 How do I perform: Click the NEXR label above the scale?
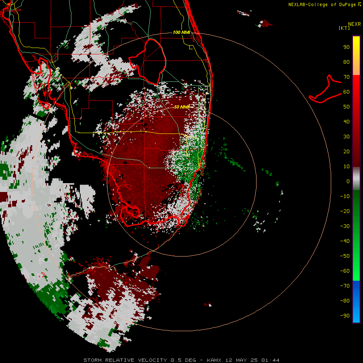coord(355,24)
